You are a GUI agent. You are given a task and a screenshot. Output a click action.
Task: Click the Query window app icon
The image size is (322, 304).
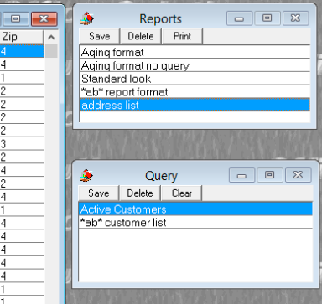click(x=86, y=175)
